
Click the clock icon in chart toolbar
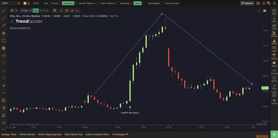pos(67,11)
